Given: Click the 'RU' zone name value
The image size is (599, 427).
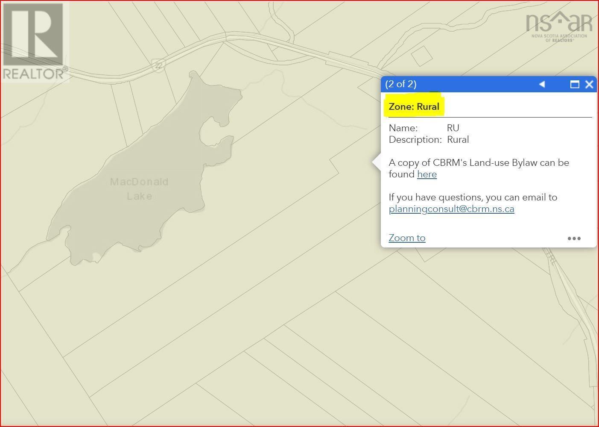Looking at the screenshot, I should pyautogui.click(x=453, y=128).
